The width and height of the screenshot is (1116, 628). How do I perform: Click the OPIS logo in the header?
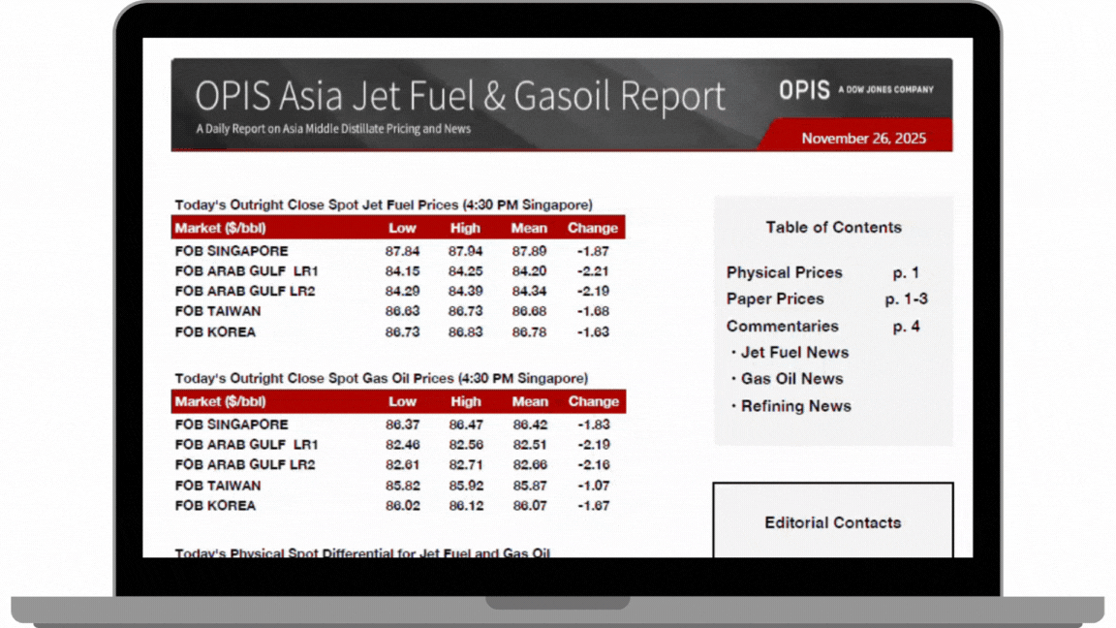[x=804, y=90]
